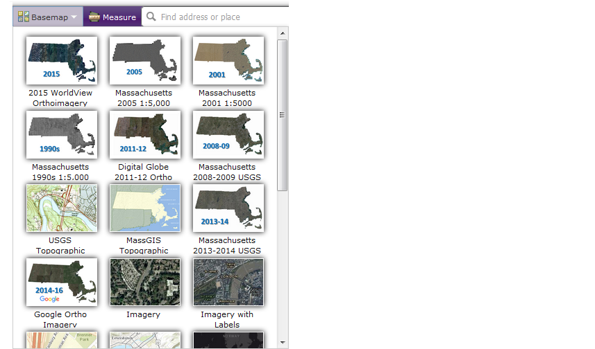Click the Measure tool button
Viewport: 595px width, 349px height.
coord(112,17)
